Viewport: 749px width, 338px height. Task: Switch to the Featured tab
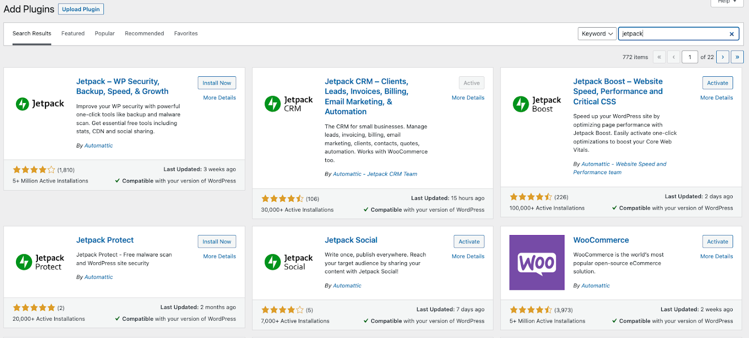click(x=73, y=34)
